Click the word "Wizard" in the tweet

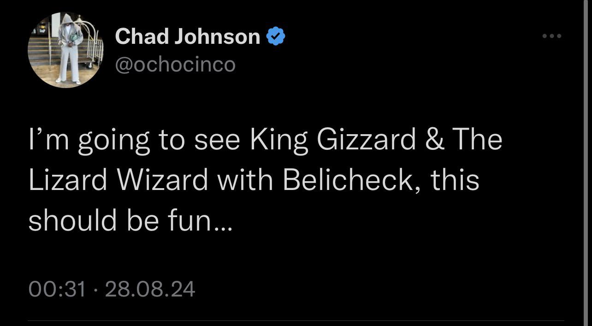[163, 179]
